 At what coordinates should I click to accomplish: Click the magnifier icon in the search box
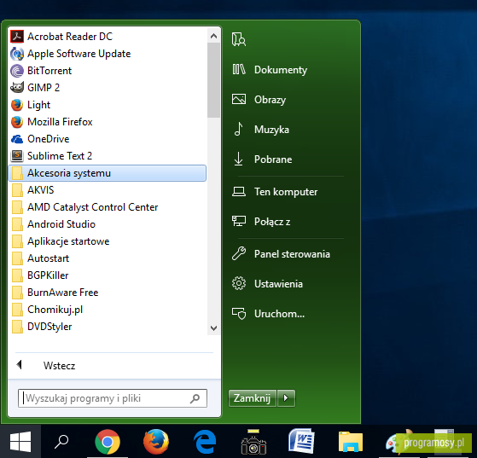[x=195, y=398]
